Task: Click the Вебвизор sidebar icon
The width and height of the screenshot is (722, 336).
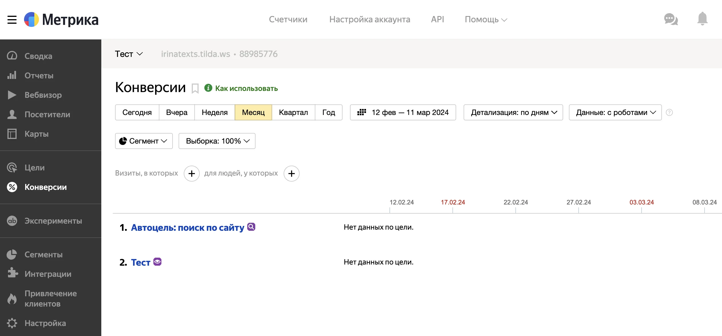Action: (x=12, y=95)
